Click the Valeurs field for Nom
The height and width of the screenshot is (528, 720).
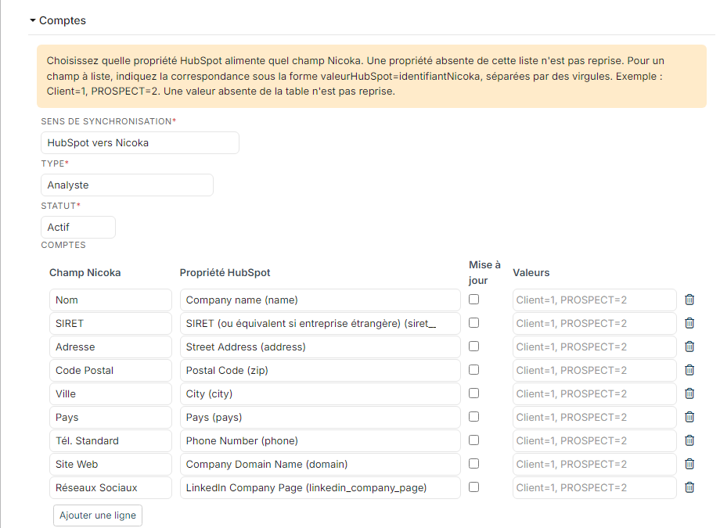595,300
